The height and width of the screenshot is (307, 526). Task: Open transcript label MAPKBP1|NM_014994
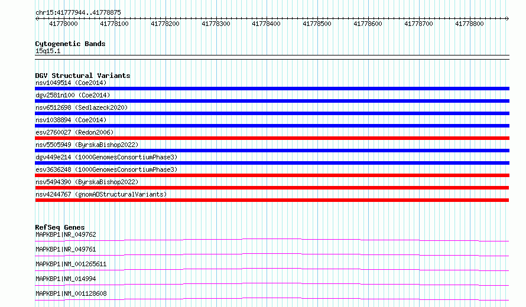click(x=66, y=279)
